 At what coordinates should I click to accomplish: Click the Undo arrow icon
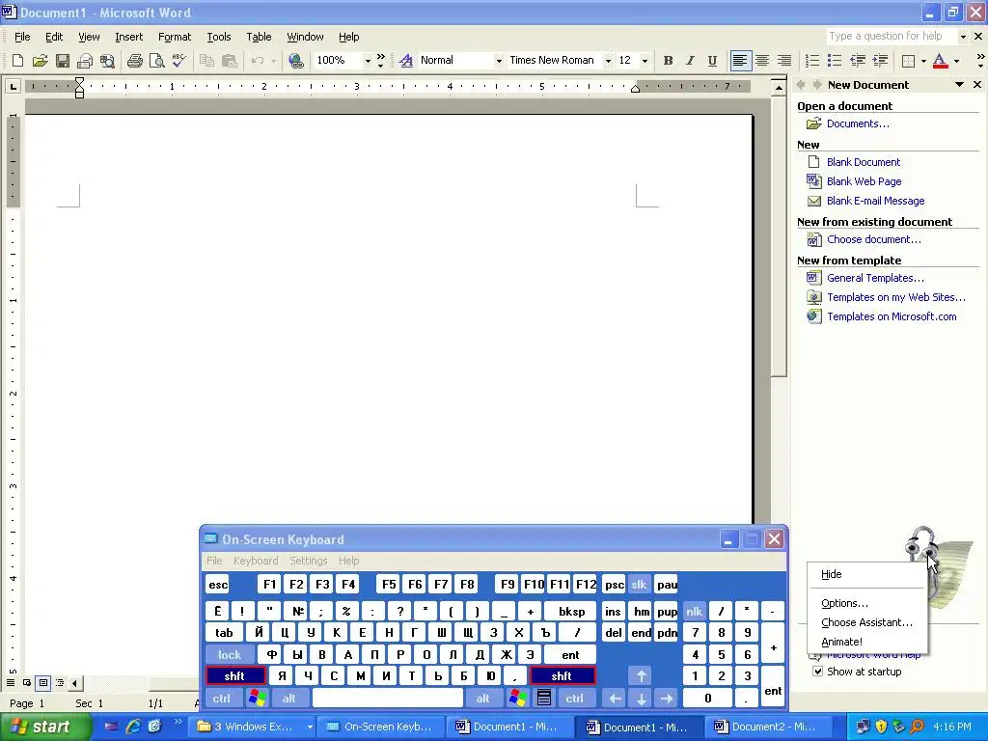[257, 61]
